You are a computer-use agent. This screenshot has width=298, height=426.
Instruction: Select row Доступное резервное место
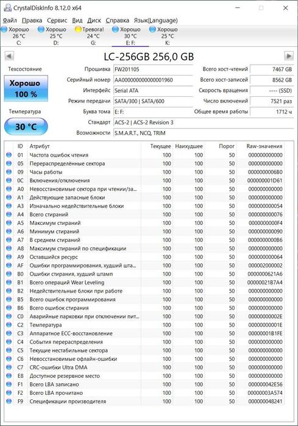(x=144, y=376)
